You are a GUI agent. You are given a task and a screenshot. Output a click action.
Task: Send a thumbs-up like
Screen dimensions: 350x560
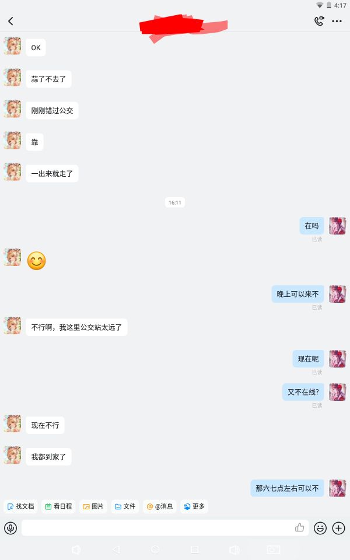tap(299, 527)
